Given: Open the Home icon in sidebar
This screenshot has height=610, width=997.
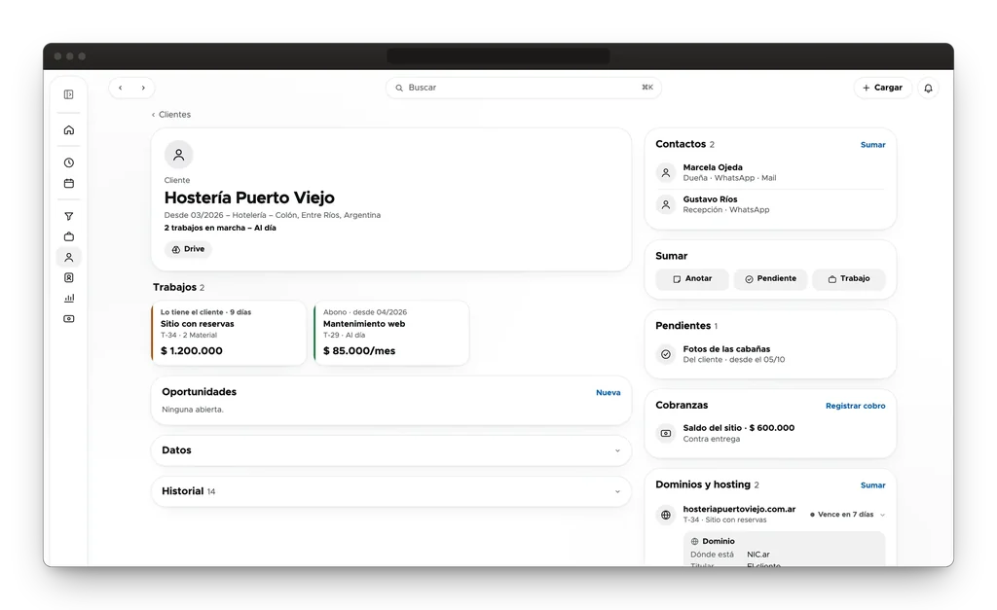Looking at the screenshot, I should point(69,130).
